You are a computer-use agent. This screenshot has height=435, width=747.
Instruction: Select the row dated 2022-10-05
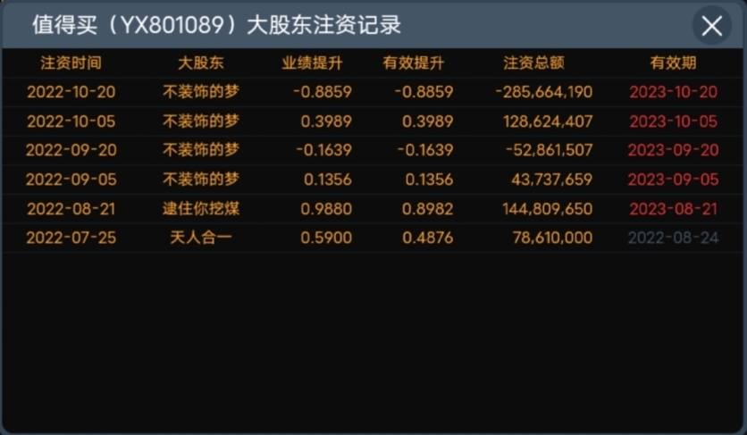pyautogui.click(x=373, y=121)
